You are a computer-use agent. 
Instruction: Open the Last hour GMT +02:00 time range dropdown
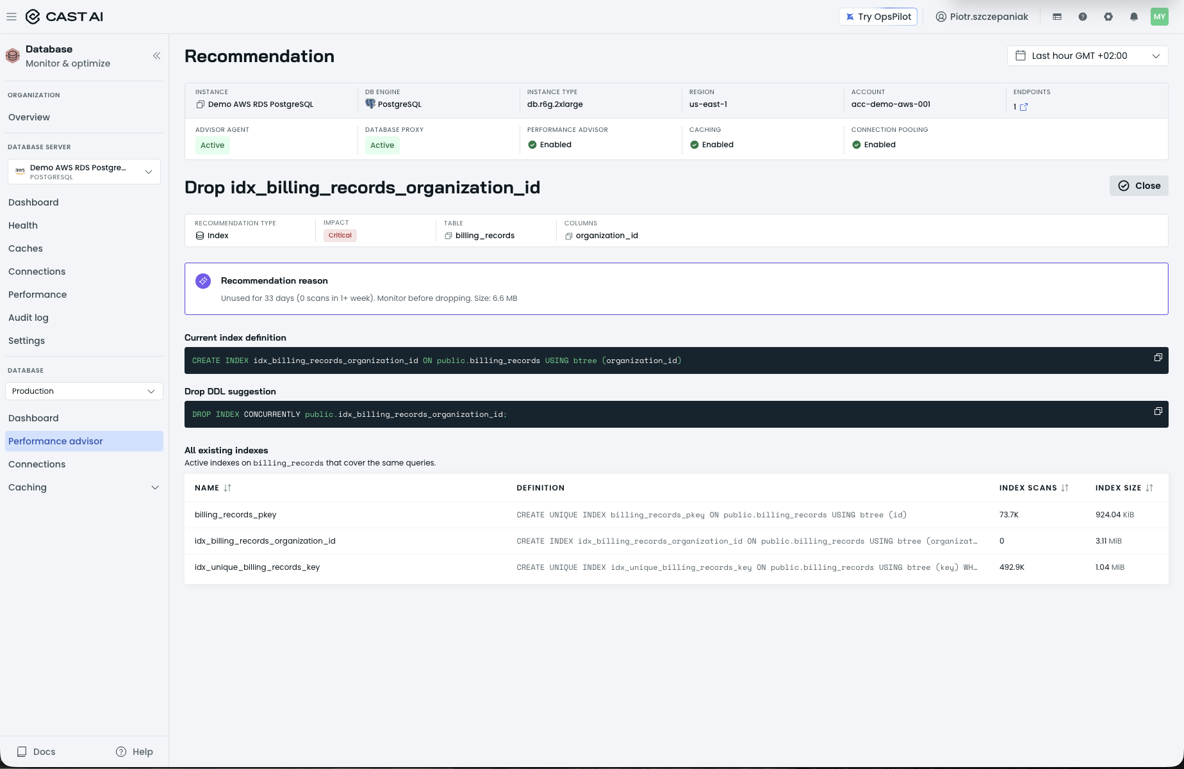coord(1088,56)
